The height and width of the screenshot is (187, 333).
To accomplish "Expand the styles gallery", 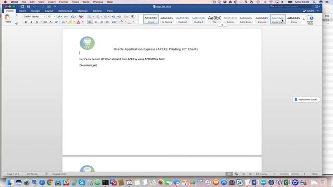I will (x=222, y=25).
